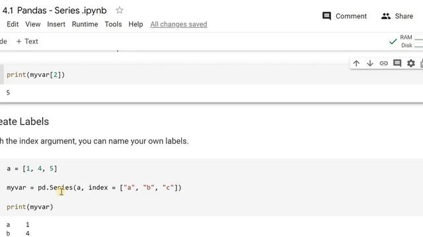Click the Share people icon
Viewport: 423px width, 237px height.
click(x=386, y=16)
